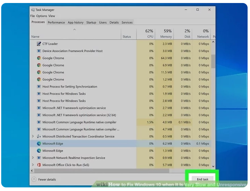Select the Google Chrome icon using 6.9 MB
The height and width of the screenshot is (191, 250).
[39, 65]
